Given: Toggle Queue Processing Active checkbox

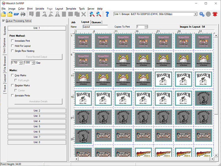Looking at the screenshot, I should coord(4,21).
